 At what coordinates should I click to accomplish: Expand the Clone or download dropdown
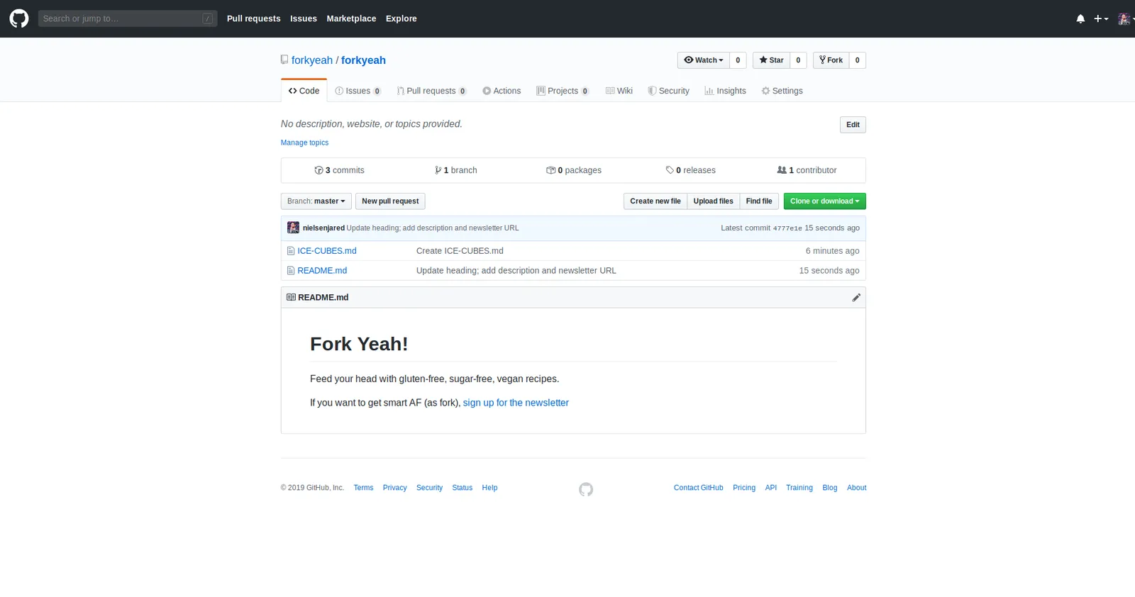pyautogui.click(x=824, y=201)
